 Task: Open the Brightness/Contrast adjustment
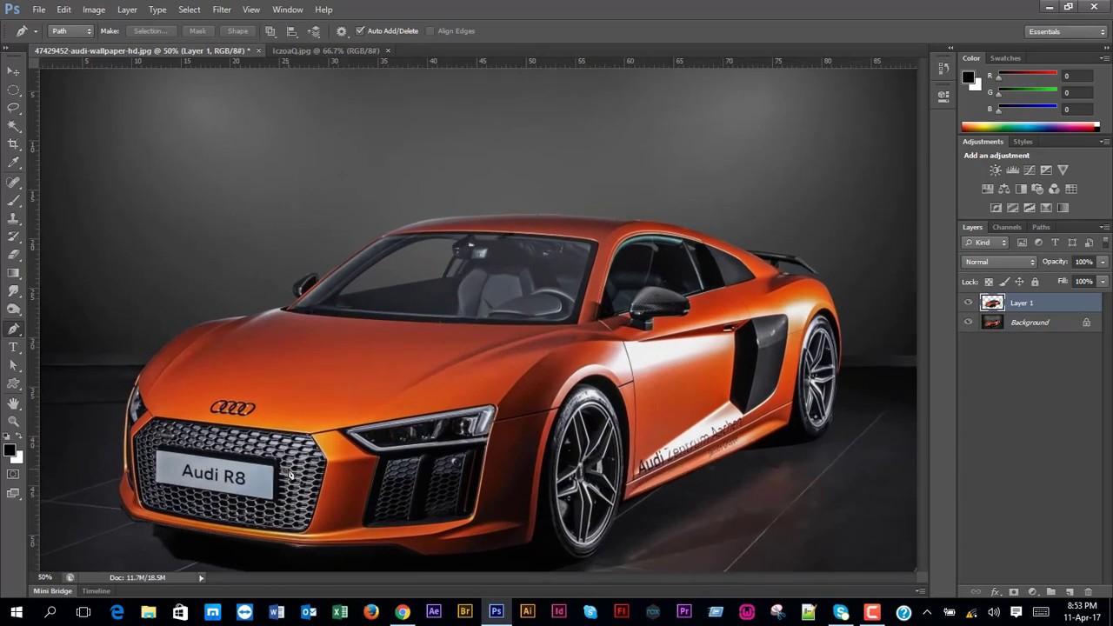point(995,170)
